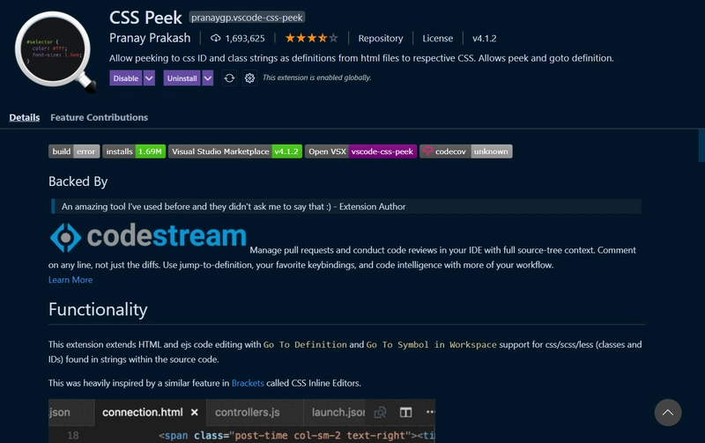
Task: Click the more actions ellipsis in preview
Action: click(430, 412)
